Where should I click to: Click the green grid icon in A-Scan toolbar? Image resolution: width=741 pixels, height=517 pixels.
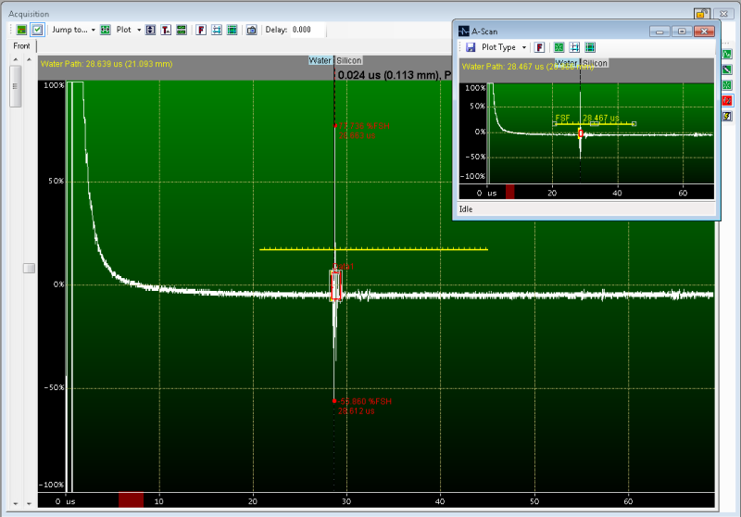coord(590,47)
